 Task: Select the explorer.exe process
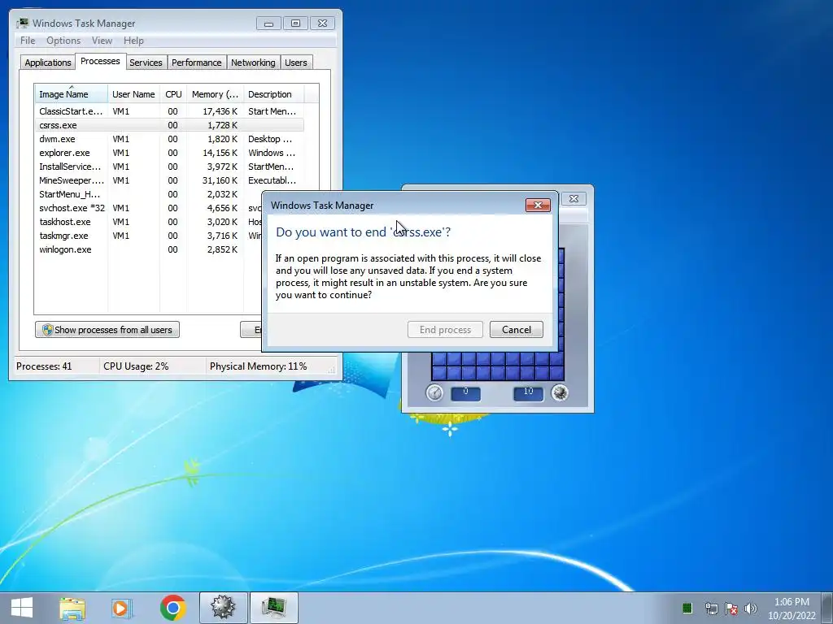pyautogui.click(x=169, y=153)
